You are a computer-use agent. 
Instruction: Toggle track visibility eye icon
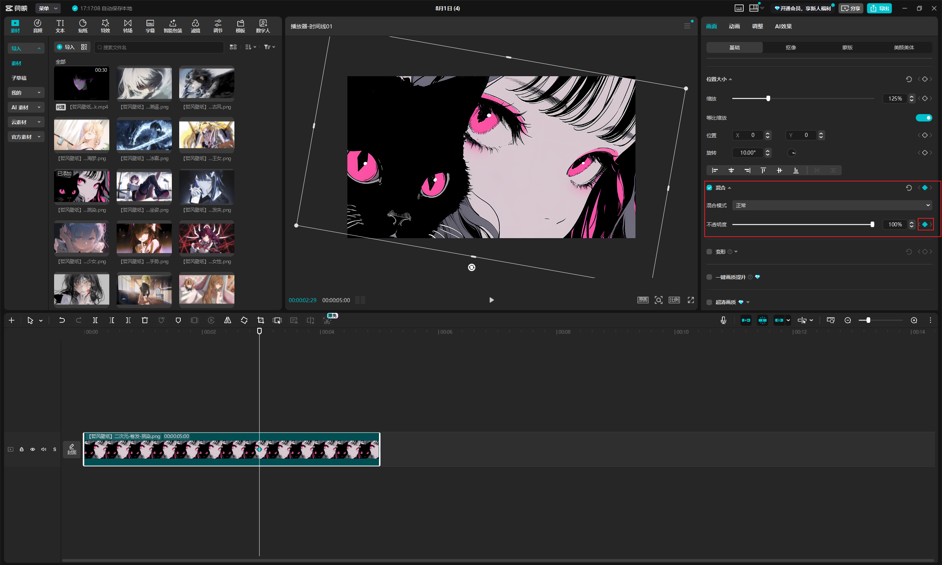click(33, 449)
